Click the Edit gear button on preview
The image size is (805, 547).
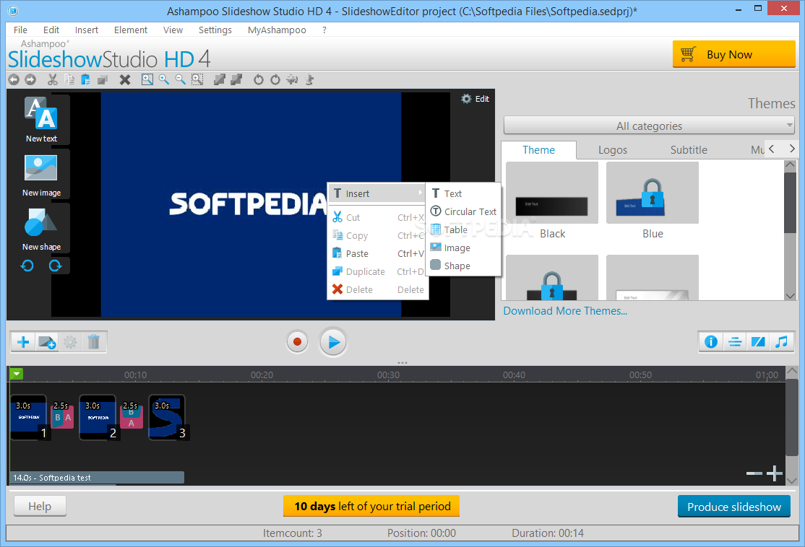pos(475,98)
